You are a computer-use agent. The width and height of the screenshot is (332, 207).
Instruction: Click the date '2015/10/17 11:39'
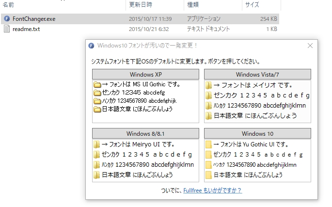[150, 19]
